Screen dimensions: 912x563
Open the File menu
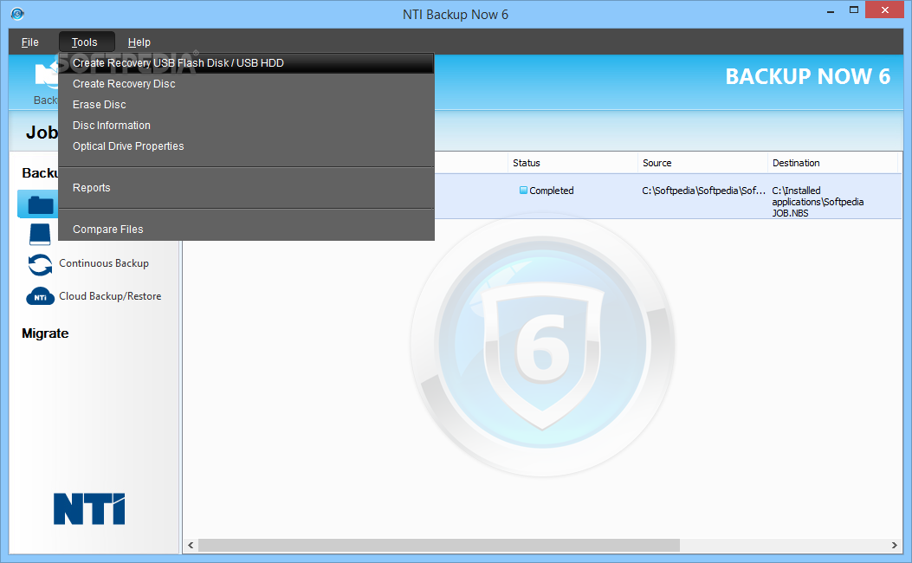tap(29, 42)
